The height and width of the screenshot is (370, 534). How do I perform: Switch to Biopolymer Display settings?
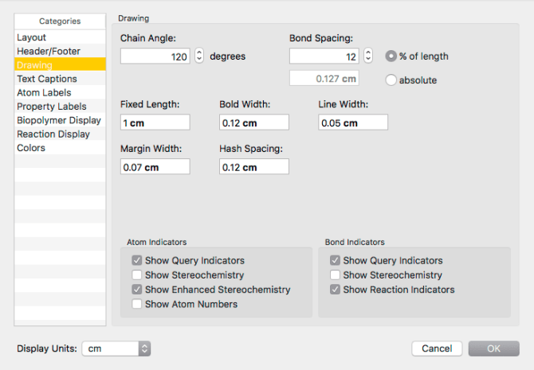pyautogui.click(x=58, y=120)
